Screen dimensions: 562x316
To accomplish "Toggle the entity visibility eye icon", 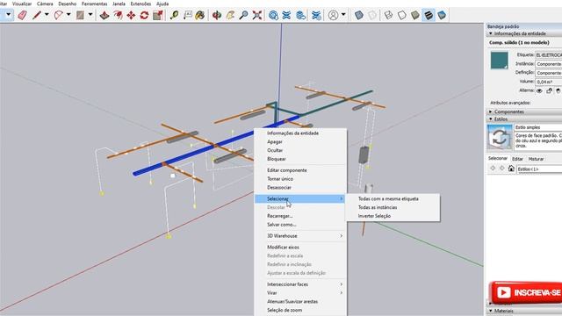I will coord(539,90).
